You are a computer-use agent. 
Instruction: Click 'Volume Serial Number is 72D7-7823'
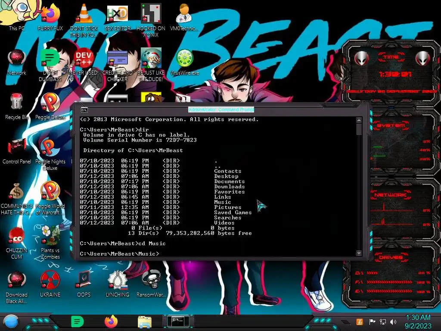tap(140, 140)
